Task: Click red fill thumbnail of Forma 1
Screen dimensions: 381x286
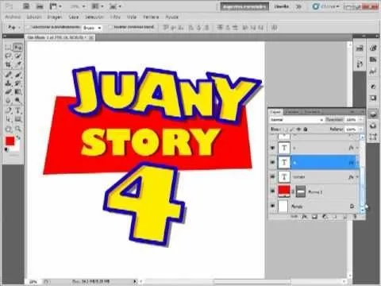Action: 284,191
